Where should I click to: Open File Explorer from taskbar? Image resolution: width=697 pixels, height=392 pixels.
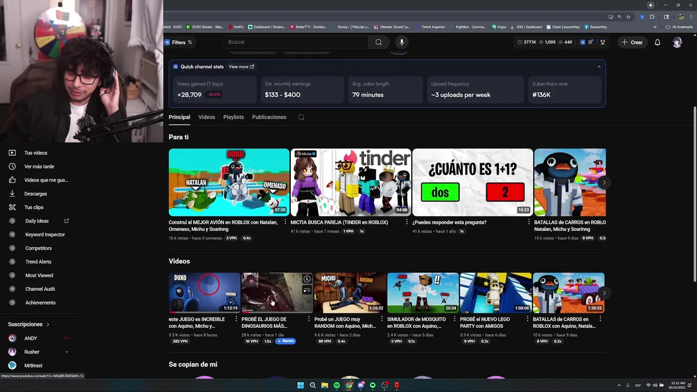[x=325, y=385]
